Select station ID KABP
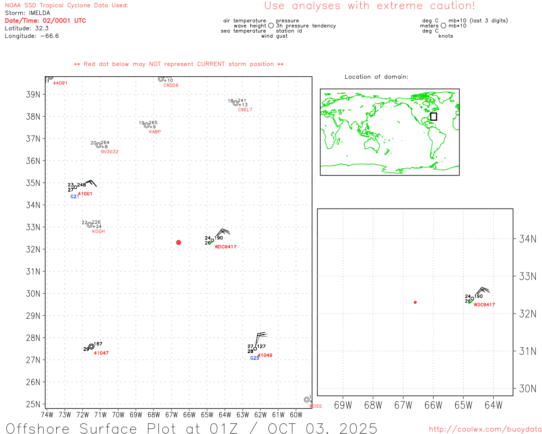The image size is (542, 434). tap(155, 132)
